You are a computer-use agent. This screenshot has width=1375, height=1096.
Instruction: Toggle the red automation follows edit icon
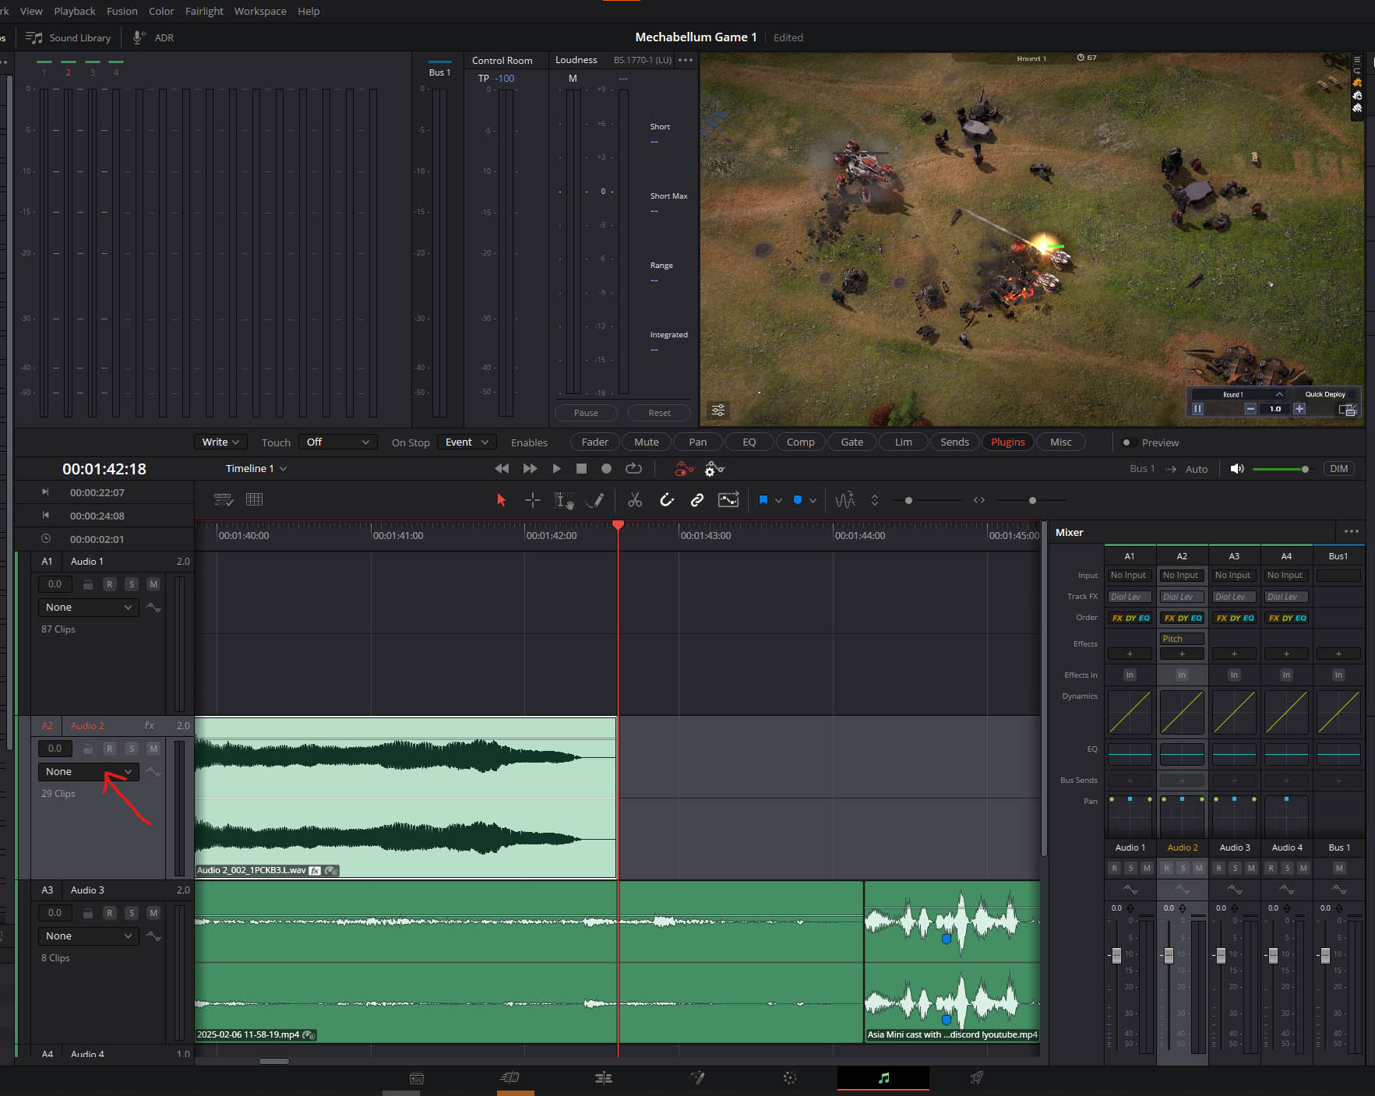click(684, 469)
